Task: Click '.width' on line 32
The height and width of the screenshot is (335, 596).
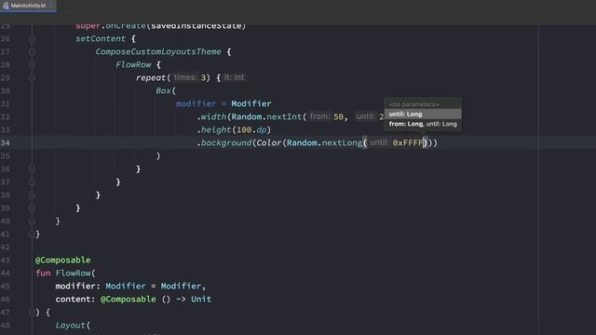Action: point(212,116)
